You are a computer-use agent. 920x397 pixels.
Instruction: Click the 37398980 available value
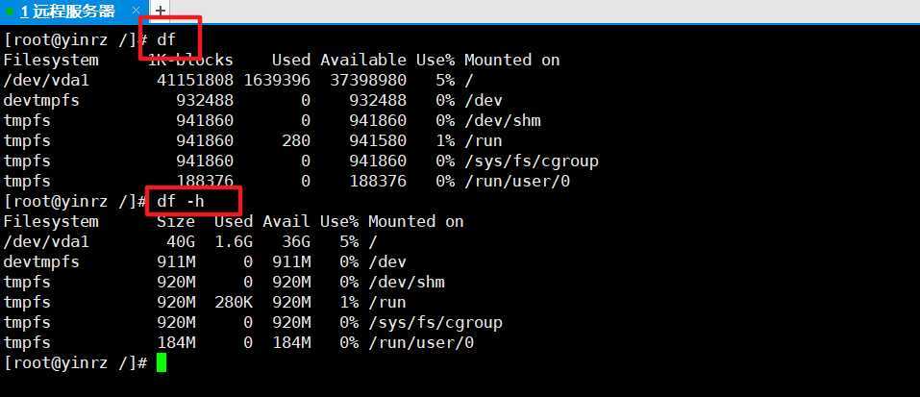(x=368, y=80)
